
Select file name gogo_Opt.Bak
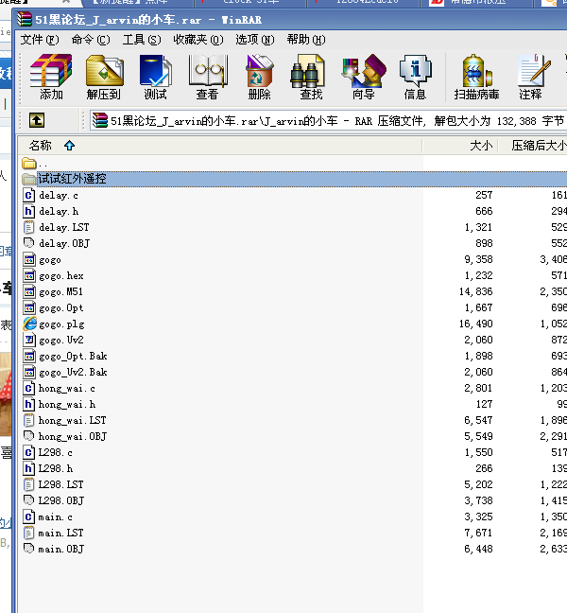coord(73,356)
